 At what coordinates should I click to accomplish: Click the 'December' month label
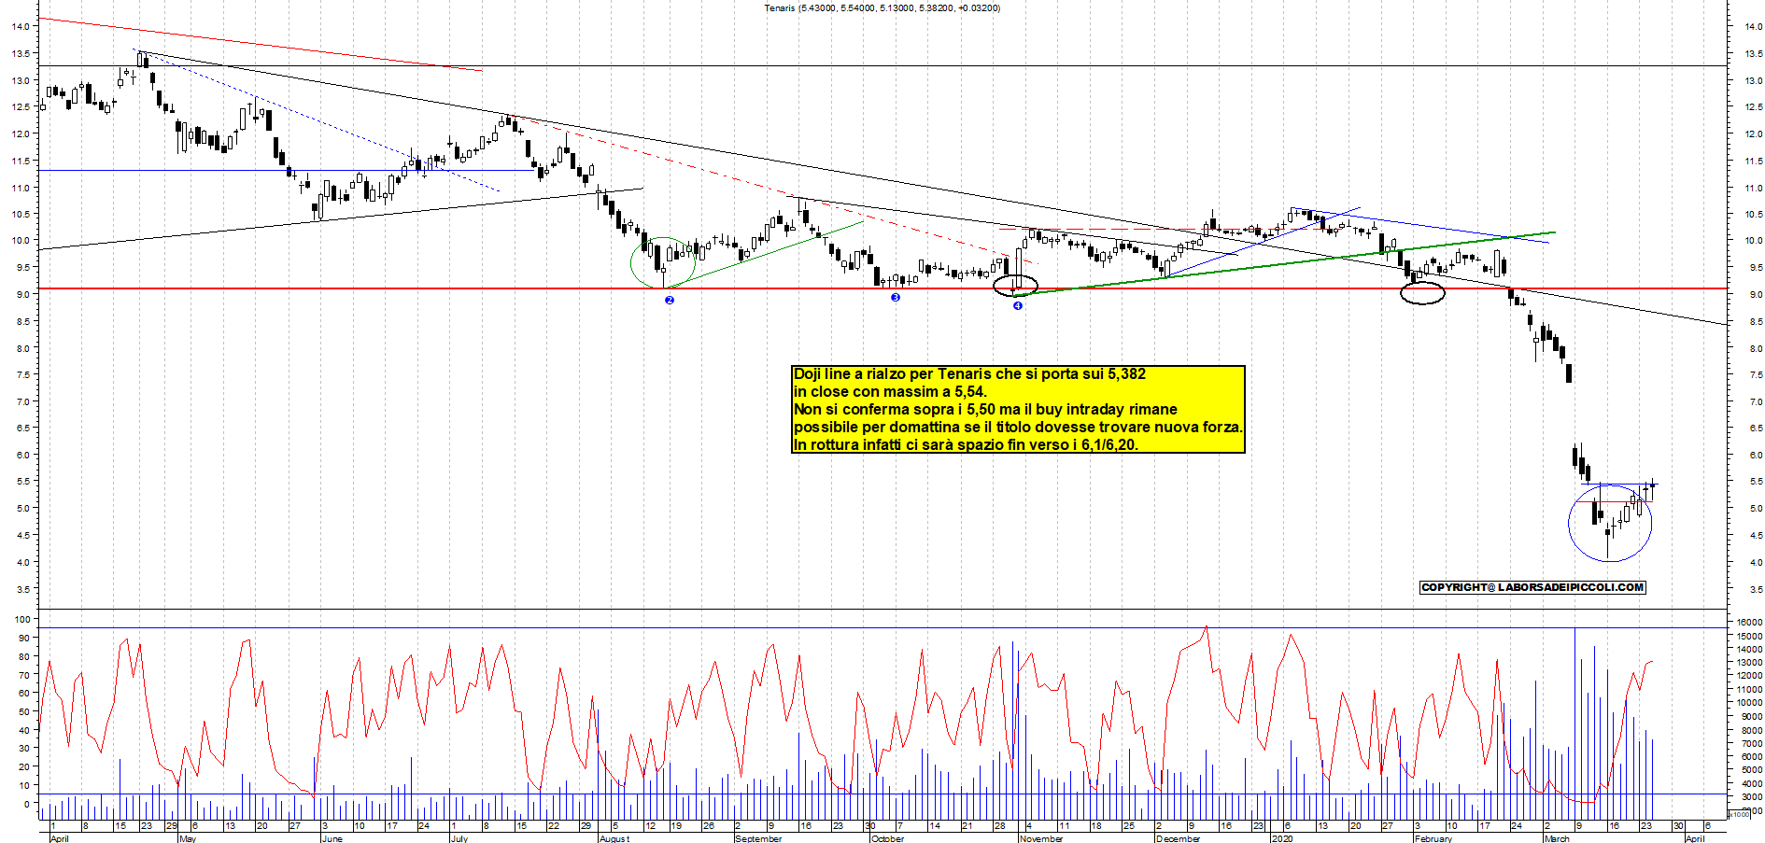[x=1178, y=838]
